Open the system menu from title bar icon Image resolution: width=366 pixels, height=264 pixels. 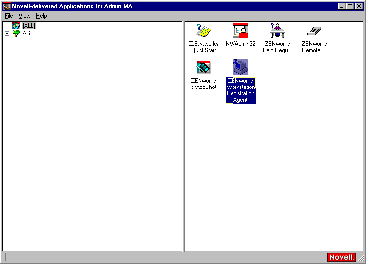point(6,6)
